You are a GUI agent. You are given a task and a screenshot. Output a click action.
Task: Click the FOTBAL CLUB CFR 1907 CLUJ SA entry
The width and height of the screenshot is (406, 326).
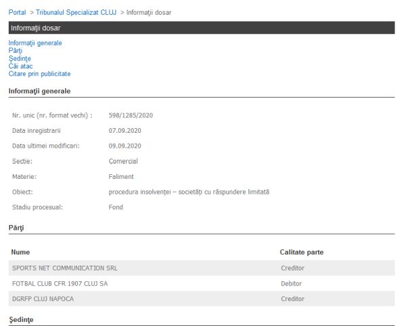60,283
